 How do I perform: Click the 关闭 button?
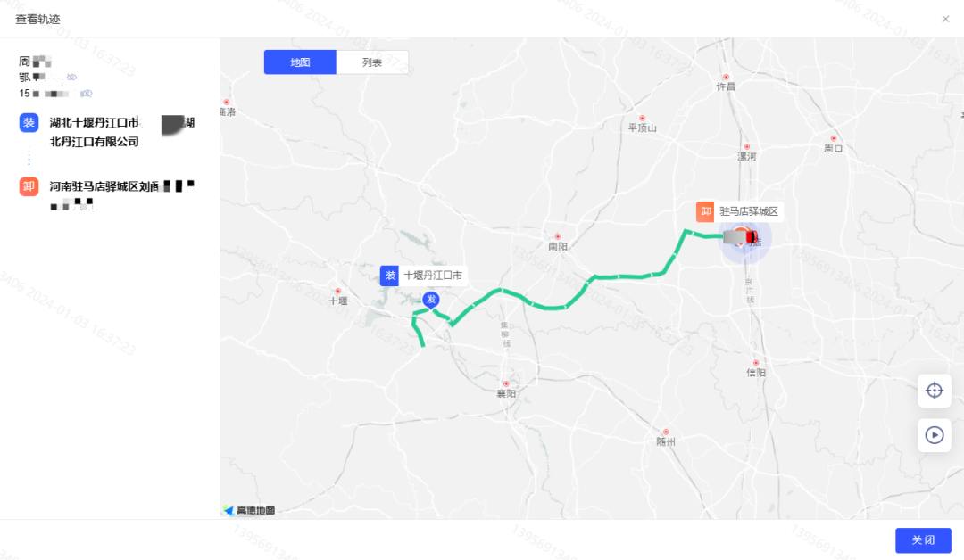[x=923, y=540]
